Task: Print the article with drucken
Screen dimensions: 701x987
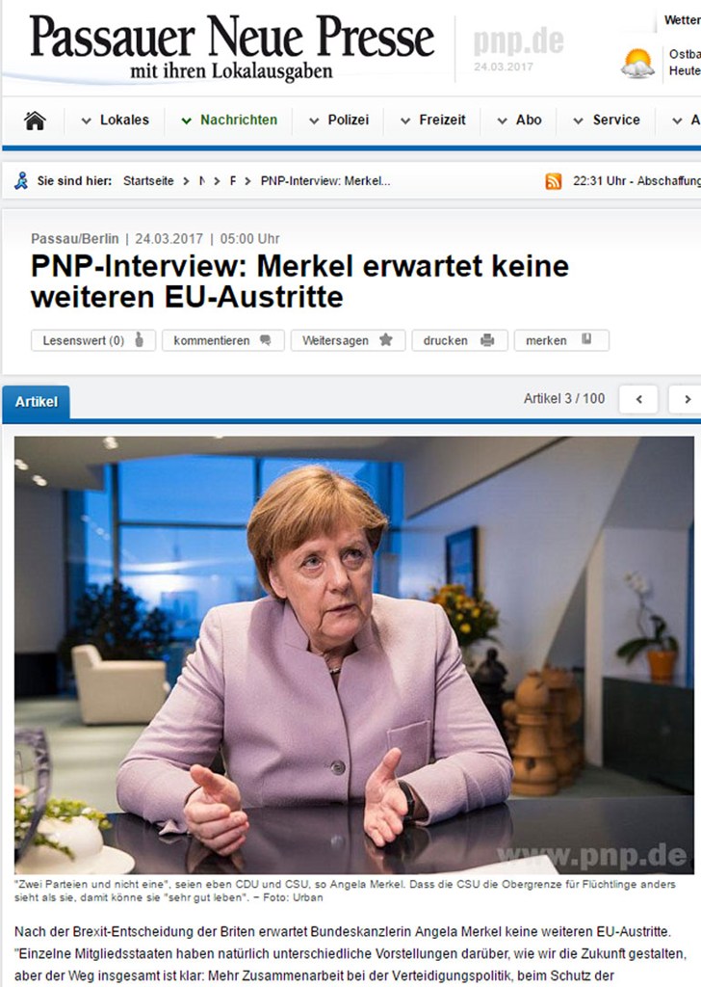Action: 459,340
